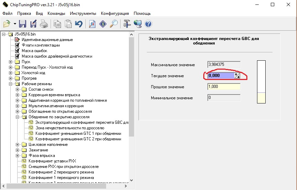
Task: Open Флаги комплектации checkbox item
Action: coord(41,45)
